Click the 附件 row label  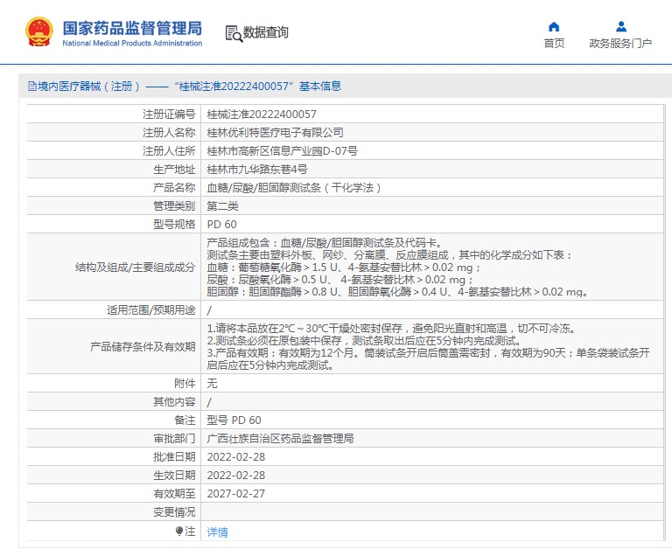185,384
